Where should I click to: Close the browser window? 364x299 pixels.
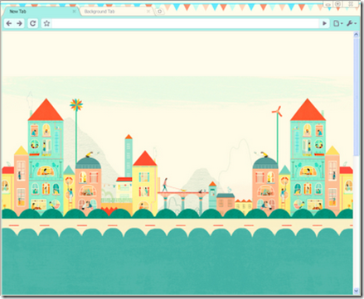coord(351,4)
